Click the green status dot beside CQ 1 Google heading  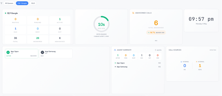[x=6, y=13]
